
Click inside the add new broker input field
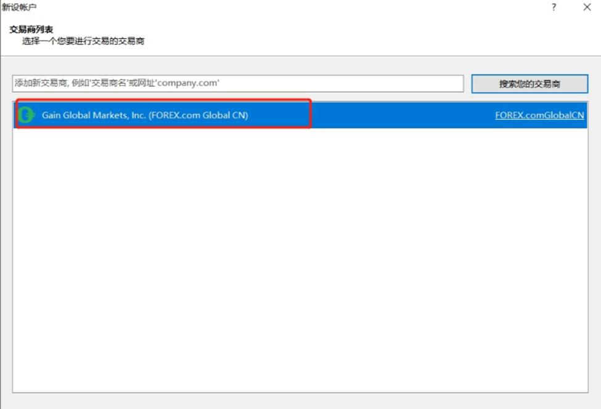point(237,83)
